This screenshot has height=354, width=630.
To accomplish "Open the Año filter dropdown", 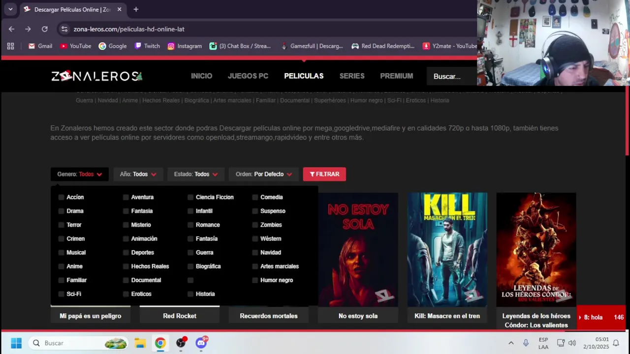I will (x=138, y=174).
